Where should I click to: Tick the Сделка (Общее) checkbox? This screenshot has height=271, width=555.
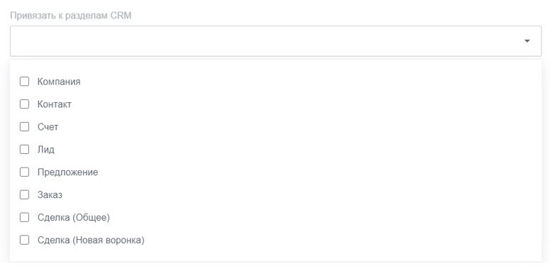pos(24,218)
